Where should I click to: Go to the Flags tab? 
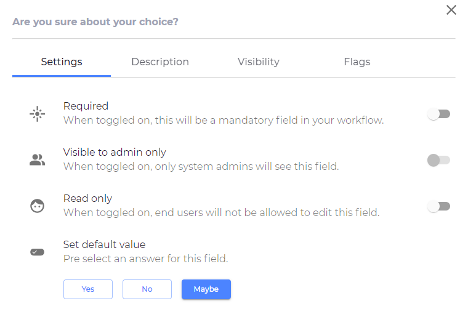coord(357,62)
